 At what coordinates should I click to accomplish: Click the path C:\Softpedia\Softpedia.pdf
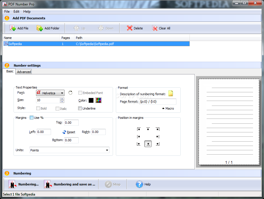tap(95, 44)
